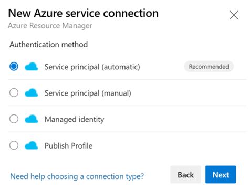Image resolution: width=249 pixels, height=189 pixels.
Task: Click the Azure Resource Manager subtitle
Action: (50, 26)
